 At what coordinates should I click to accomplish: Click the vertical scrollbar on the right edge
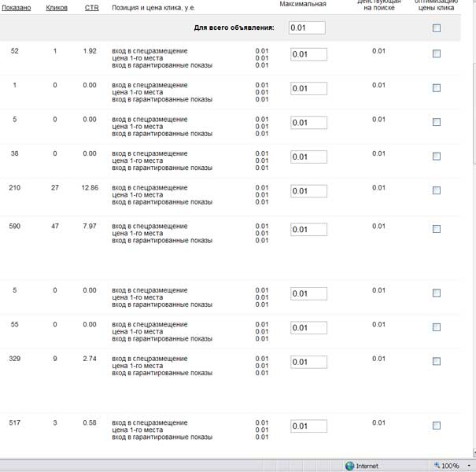[x=473, y=236]
